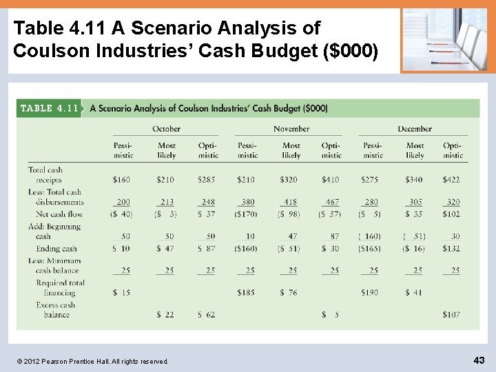Click the $132 ending cash value
This screenshot has height=372, width=496.
pos(451,249)
